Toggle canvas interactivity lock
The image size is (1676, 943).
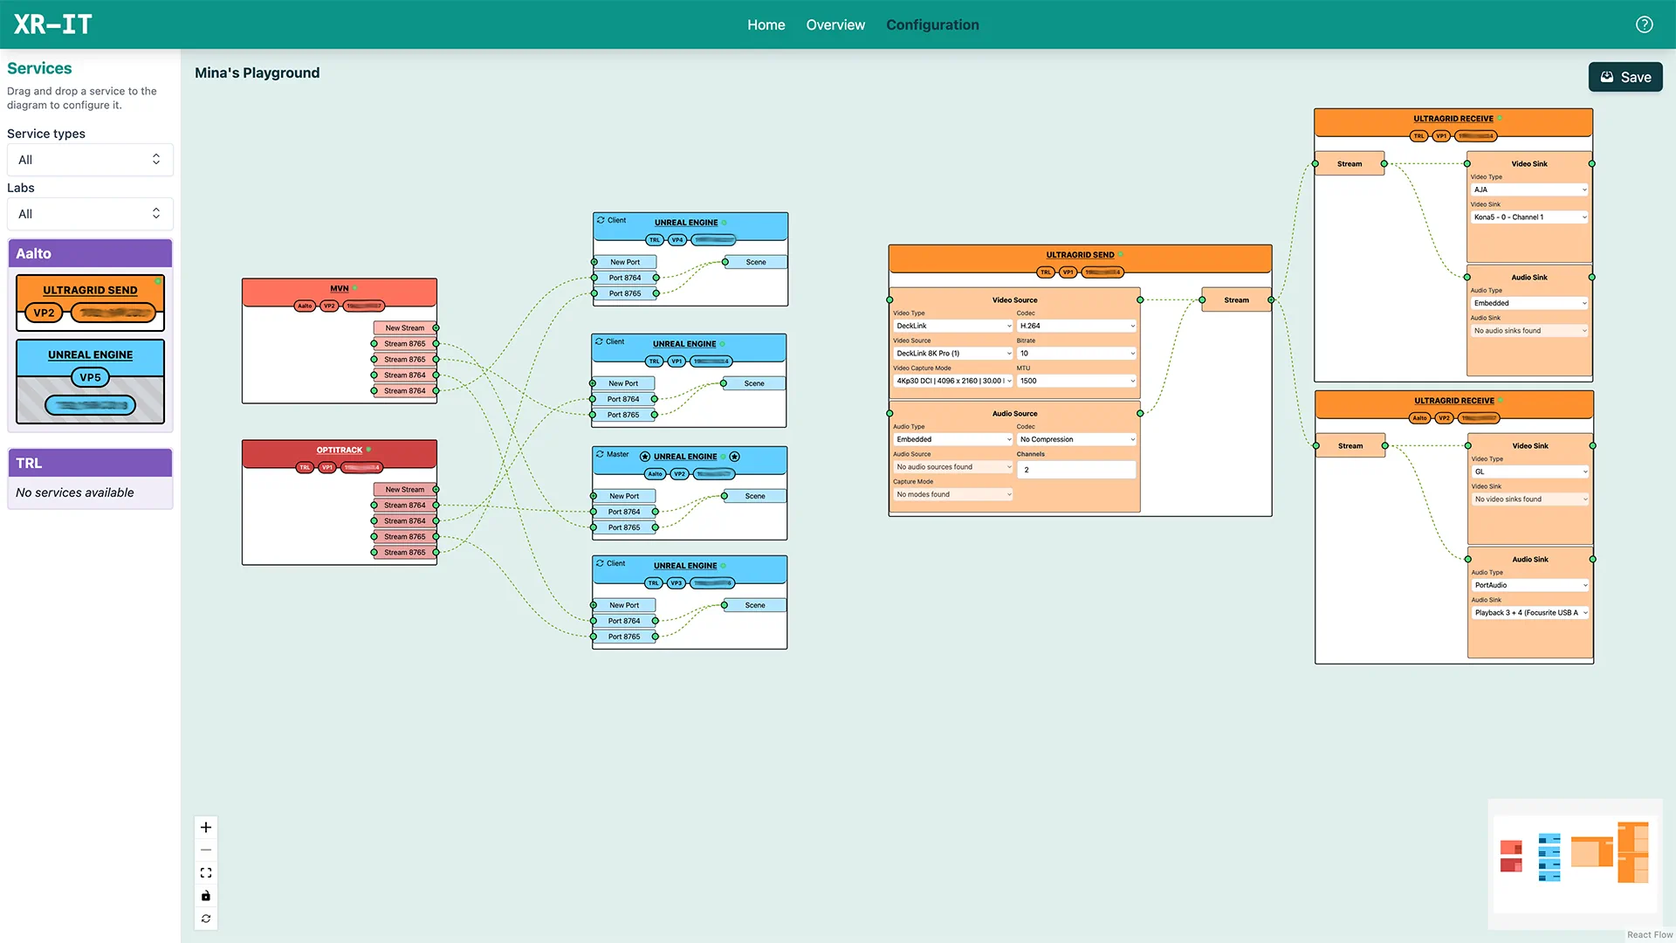pyautogui.click(x=206, y=896)
